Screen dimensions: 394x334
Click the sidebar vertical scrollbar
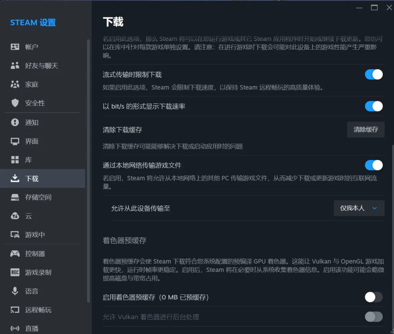88,171
